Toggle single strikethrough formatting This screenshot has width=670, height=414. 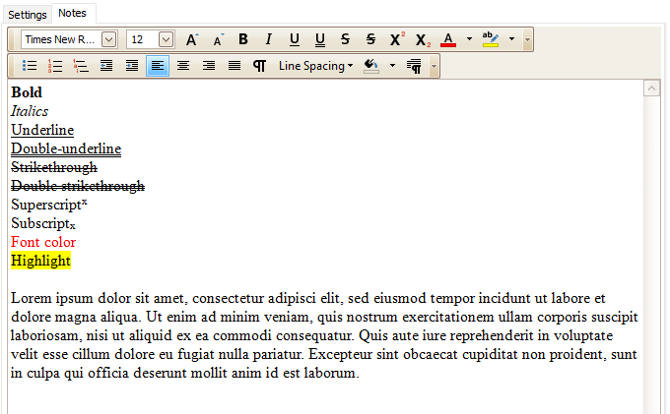[345, 39]
